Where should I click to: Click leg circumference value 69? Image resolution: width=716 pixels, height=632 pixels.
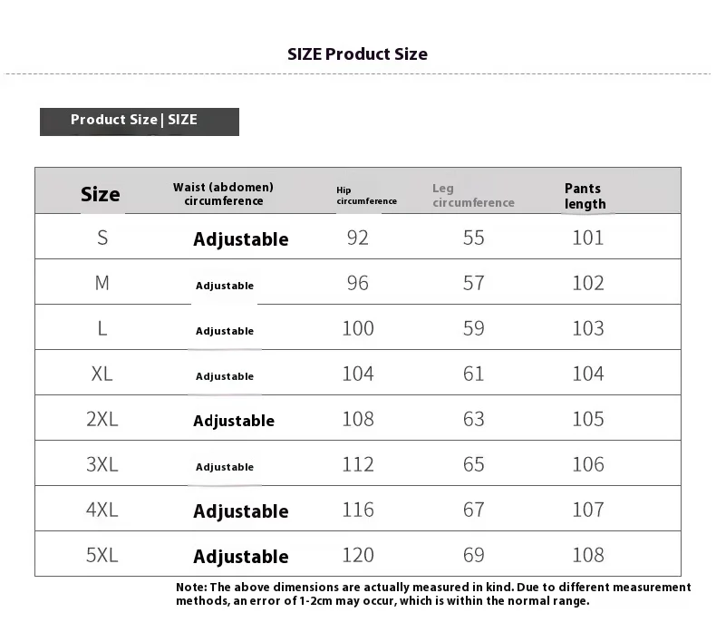(x=474, y=555)
